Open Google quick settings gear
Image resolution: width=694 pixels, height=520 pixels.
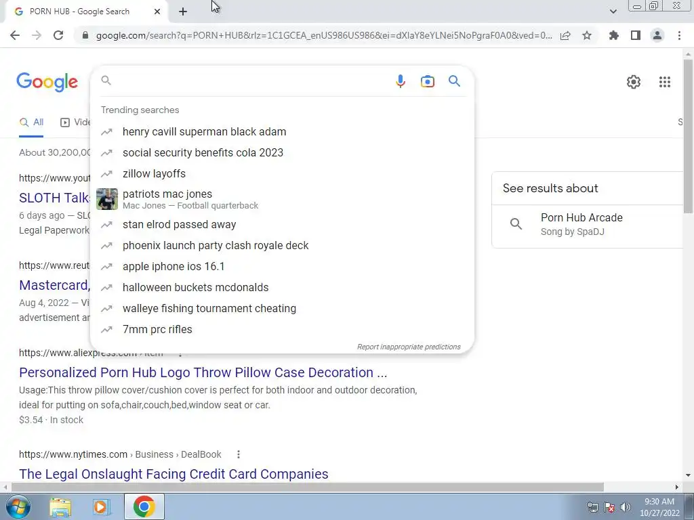click(634, 82)
